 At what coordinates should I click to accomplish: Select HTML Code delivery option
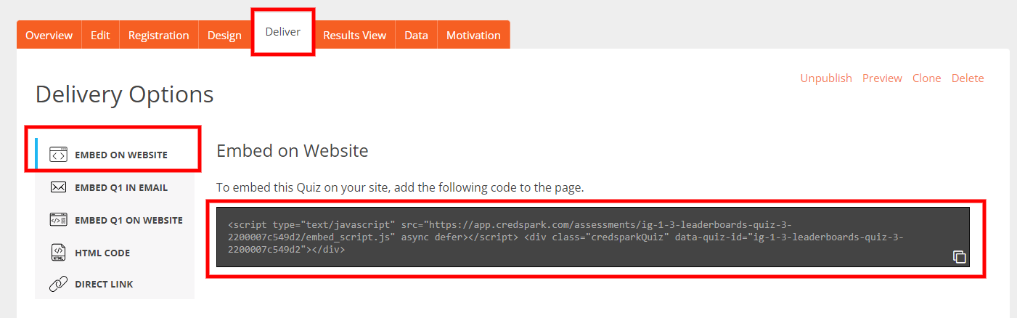point(115,253)
